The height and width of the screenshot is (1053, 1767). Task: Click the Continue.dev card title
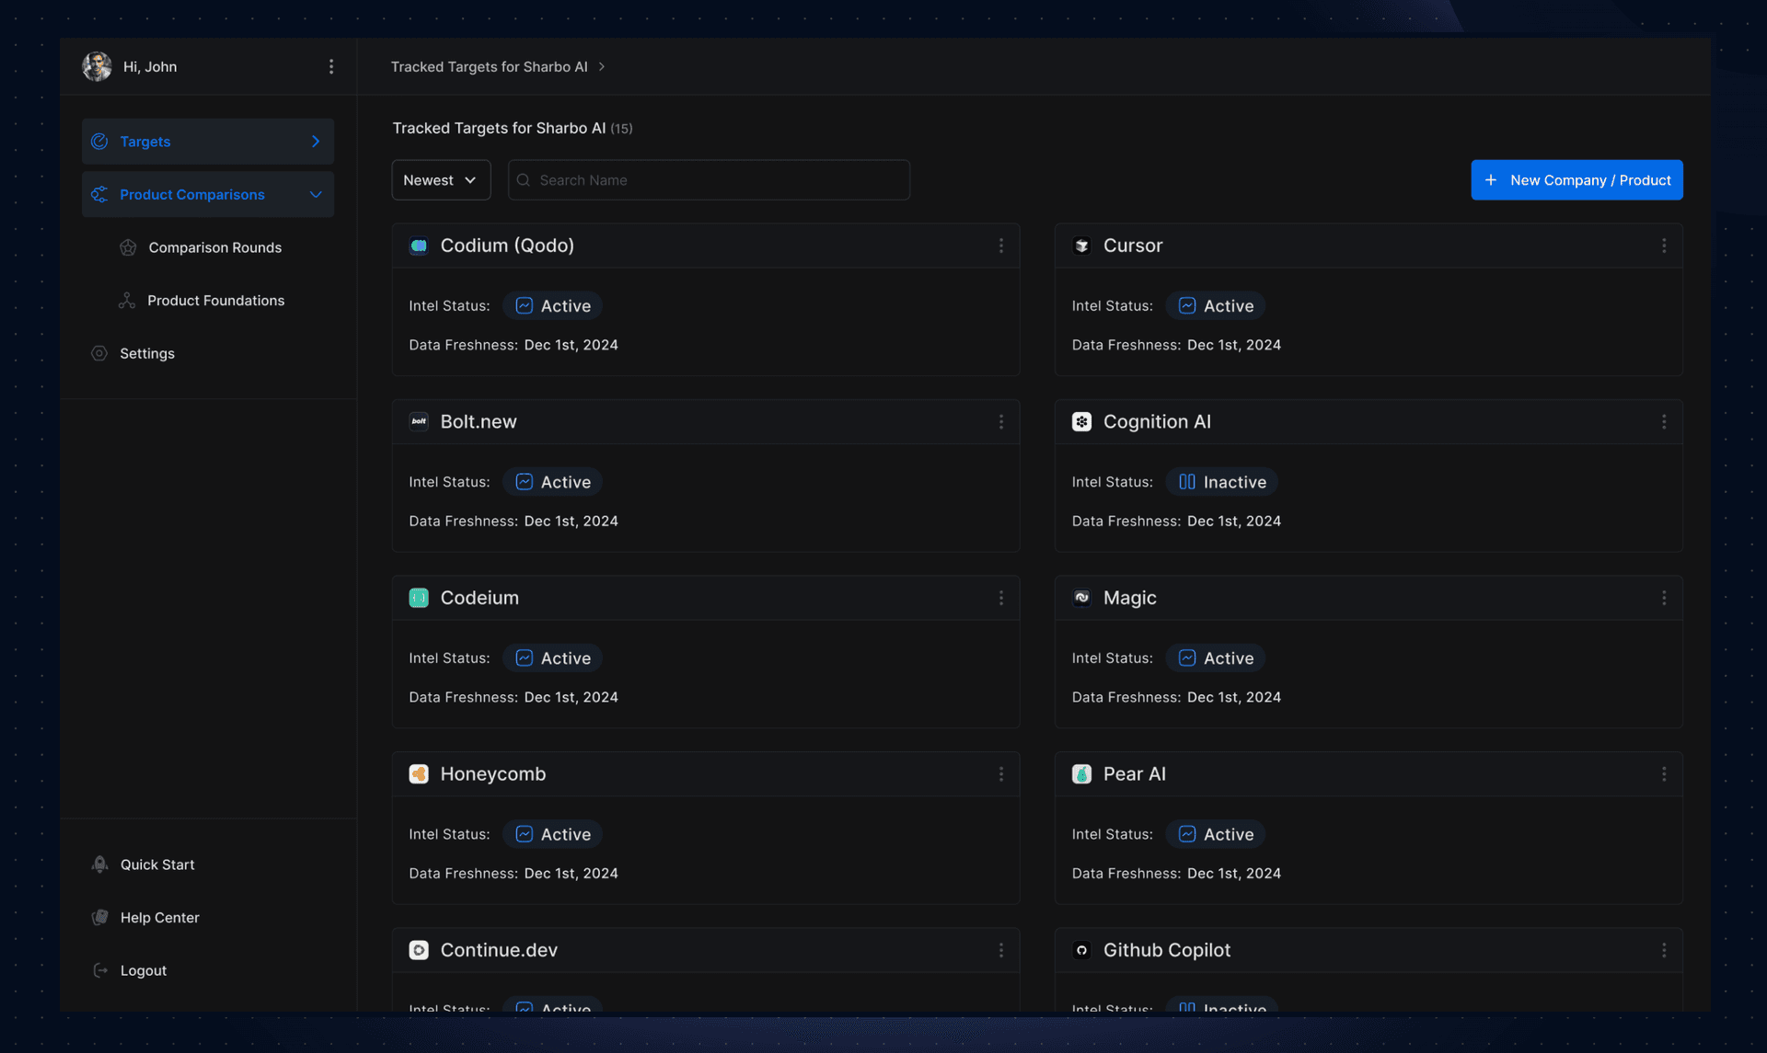click(x=499, y=950)
